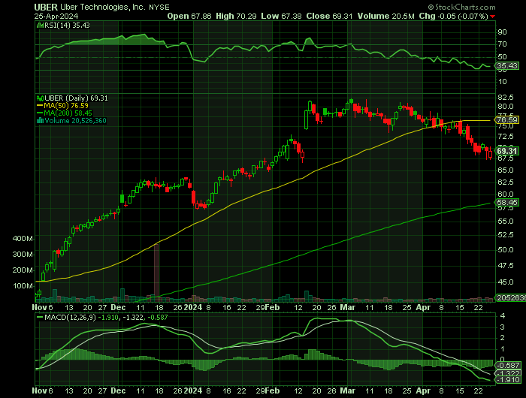Click the 82.5 price axis label
Screen dimensions: 526x398
click(x=506, y=97)
